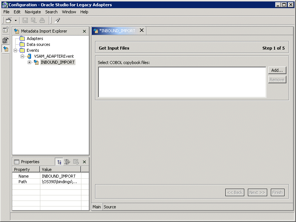This screenshot has height=222, width=296.
Task: Click the Restore Default Value icon
Action: click(76, 162)
